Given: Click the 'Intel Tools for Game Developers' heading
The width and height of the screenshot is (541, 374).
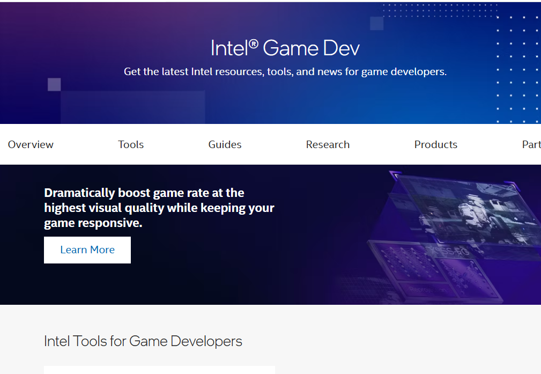Looking at the screenshot, I should 143,341.
